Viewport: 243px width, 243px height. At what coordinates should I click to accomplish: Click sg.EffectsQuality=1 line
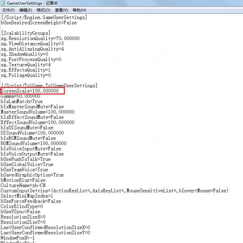pyautogui.click(x=26, y=70)
